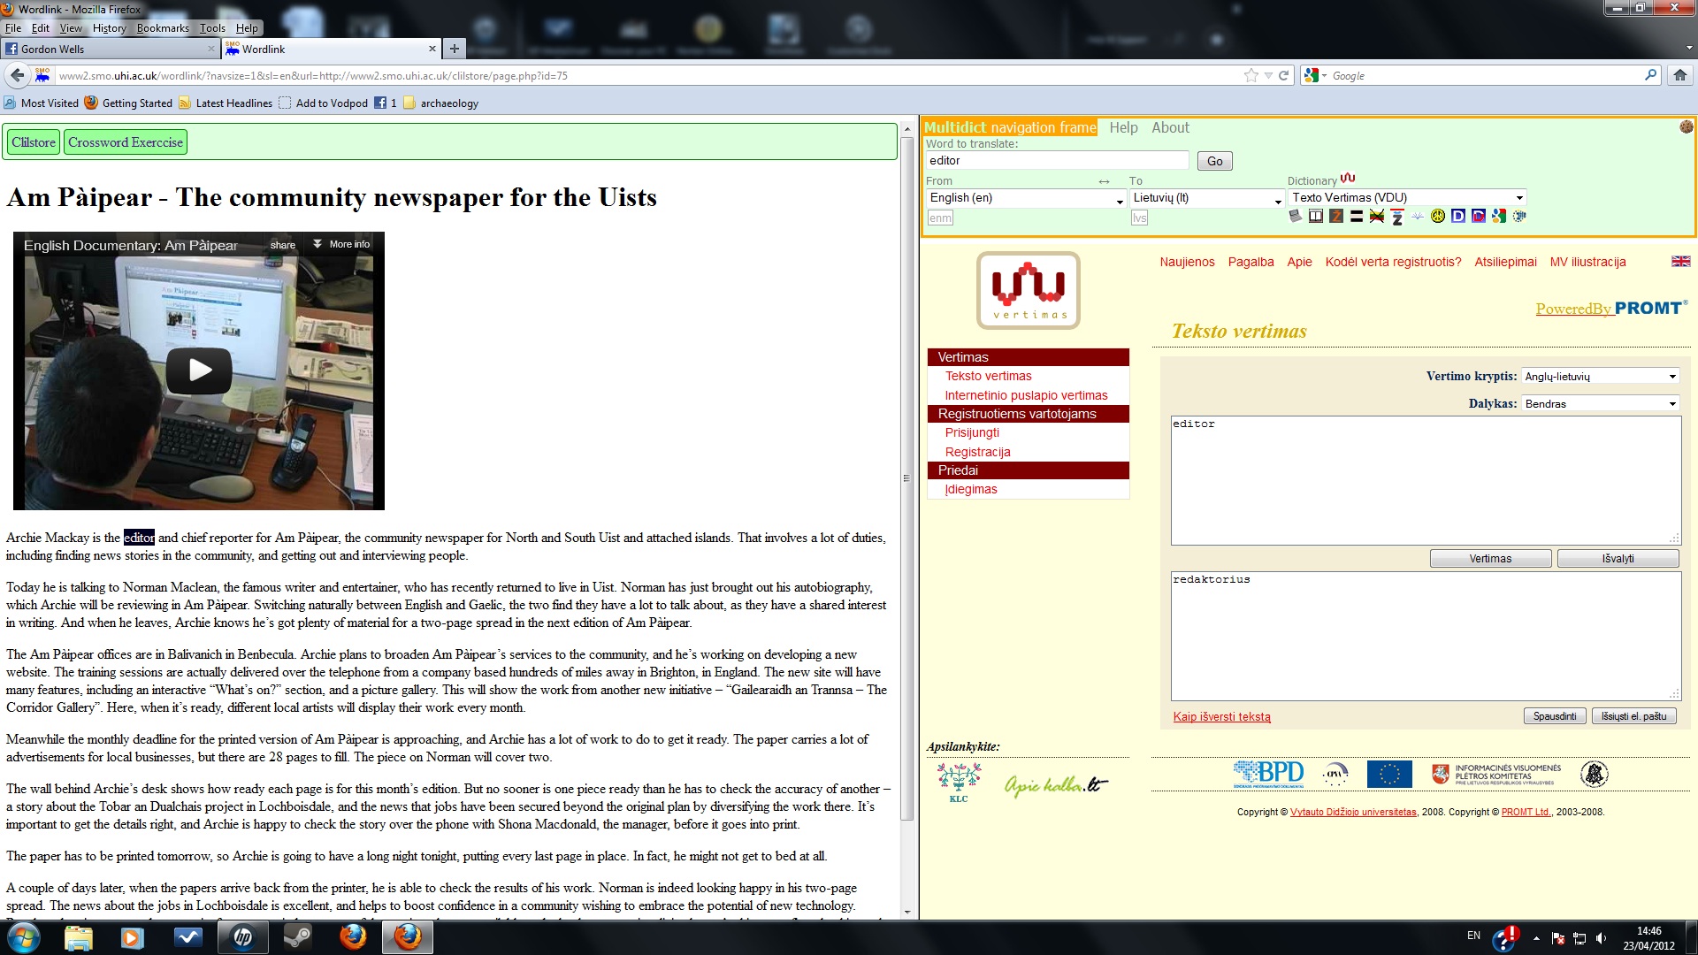Open the Help menu in the Multidict frame
The height and width of the screenshot is (955, 1698).
[x=1123, y=127]
